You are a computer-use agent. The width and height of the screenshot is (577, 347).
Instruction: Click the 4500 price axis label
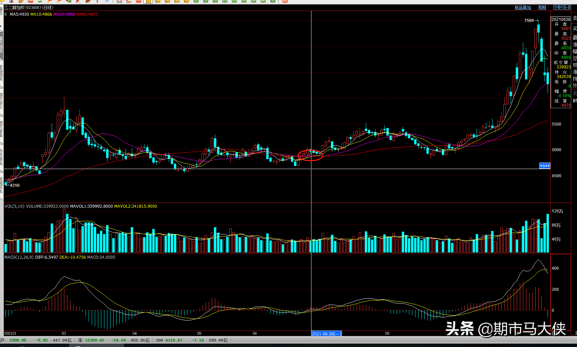click(556, 176)
